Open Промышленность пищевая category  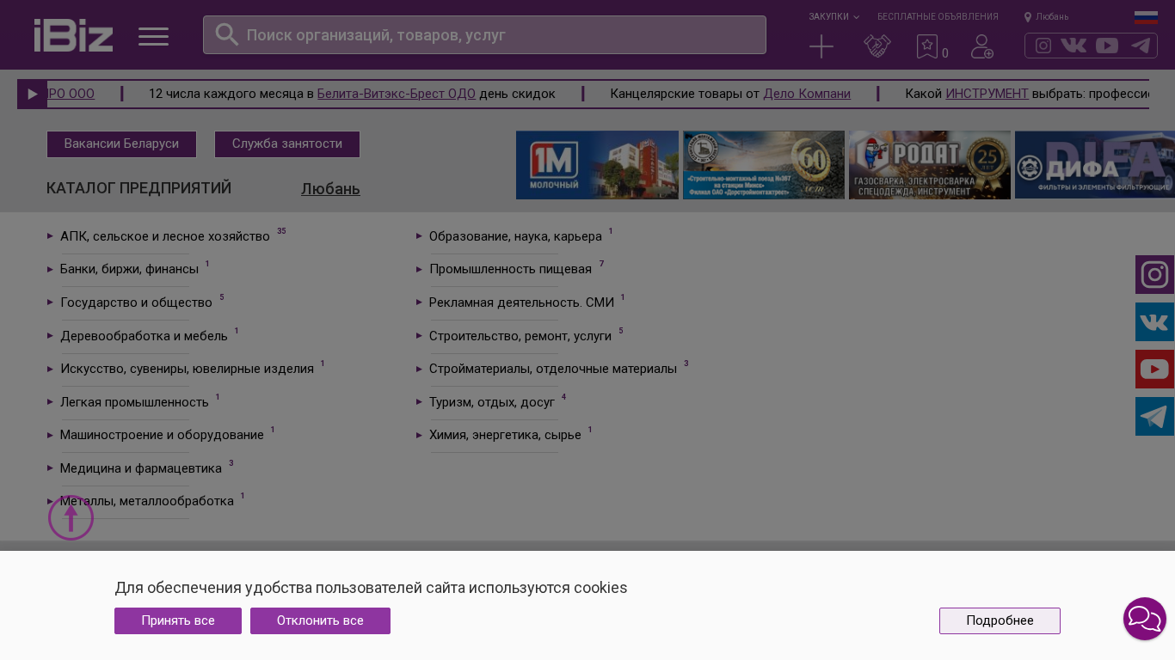click(x=510, y=269)
